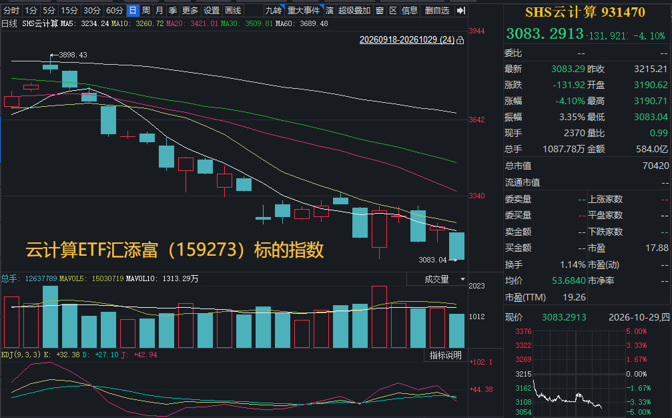
Task: Click the 指标说明 indicator description button
Action: [446, 355]
